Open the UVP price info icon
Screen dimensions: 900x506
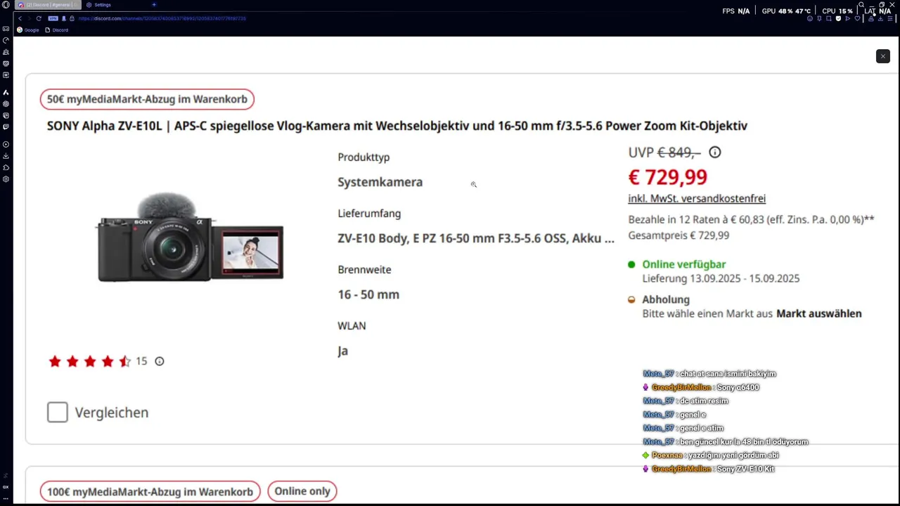pos(715,152)
